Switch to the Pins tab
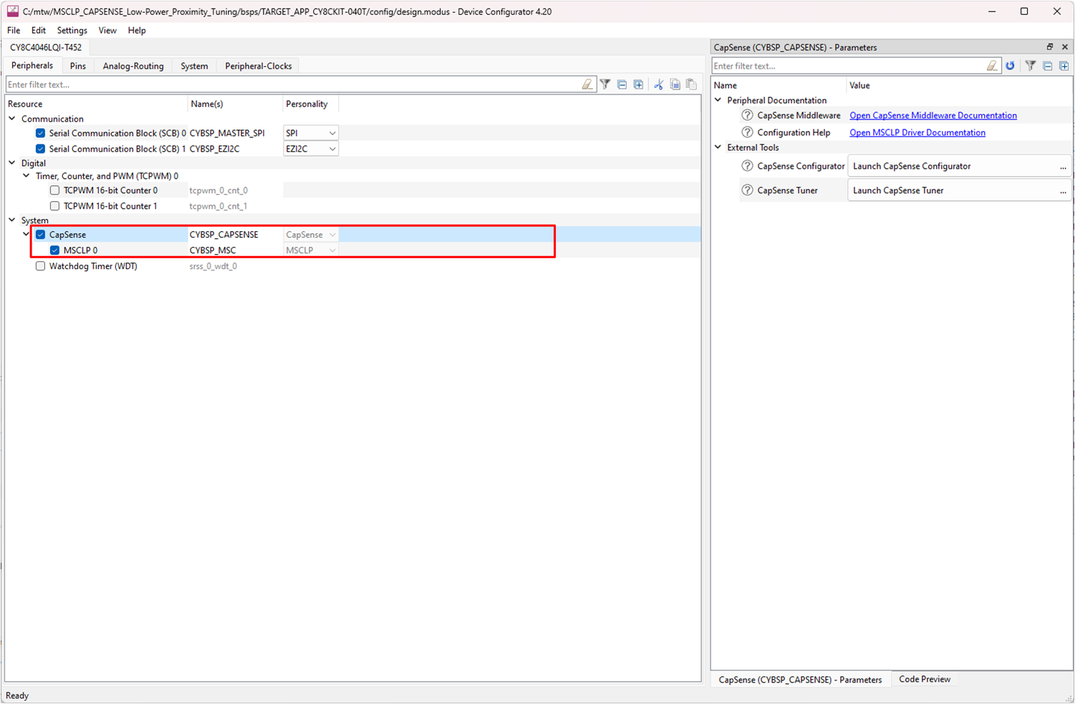Viewport: 1075px width, 704px height. click(78, 66)
